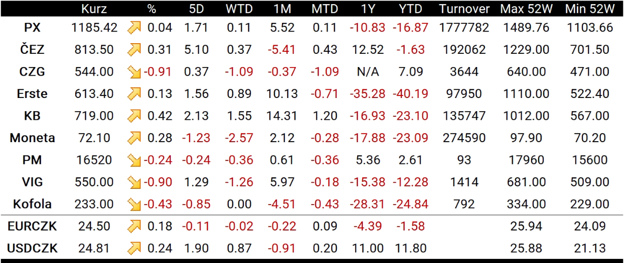
Task: Click the Min 52W column header
Action: 589,9
